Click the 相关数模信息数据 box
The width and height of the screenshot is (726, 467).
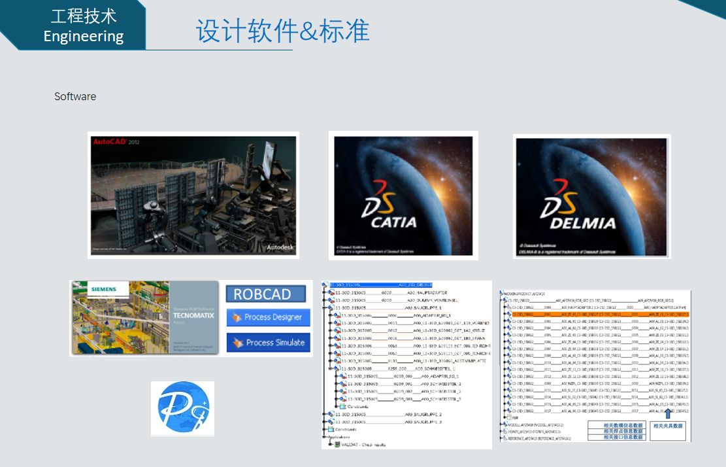(x=616, y=425)
